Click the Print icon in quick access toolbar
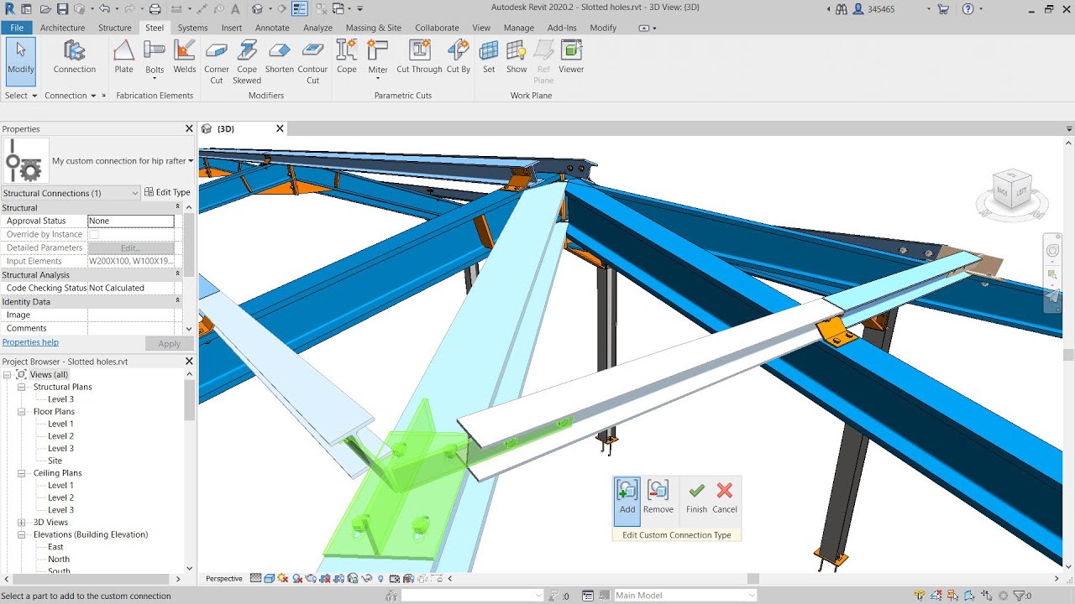1075x604 pixels. (x=155, y=9)
